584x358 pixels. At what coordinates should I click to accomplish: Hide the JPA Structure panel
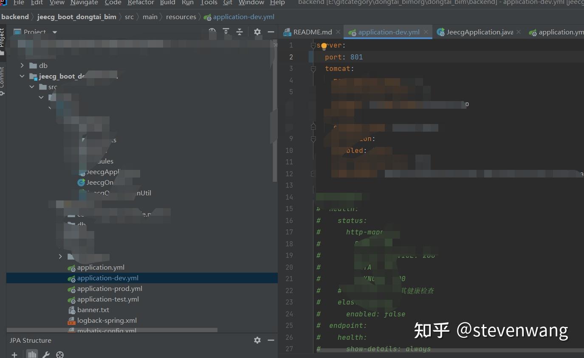(271, 340)
